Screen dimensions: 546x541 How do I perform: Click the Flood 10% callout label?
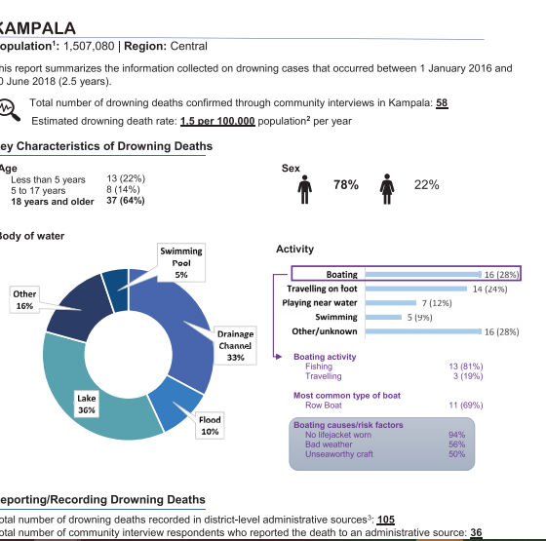pos(210,425)
